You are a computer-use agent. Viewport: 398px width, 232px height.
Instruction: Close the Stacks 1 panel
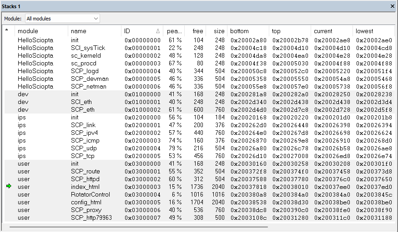(x=393, y=6)
